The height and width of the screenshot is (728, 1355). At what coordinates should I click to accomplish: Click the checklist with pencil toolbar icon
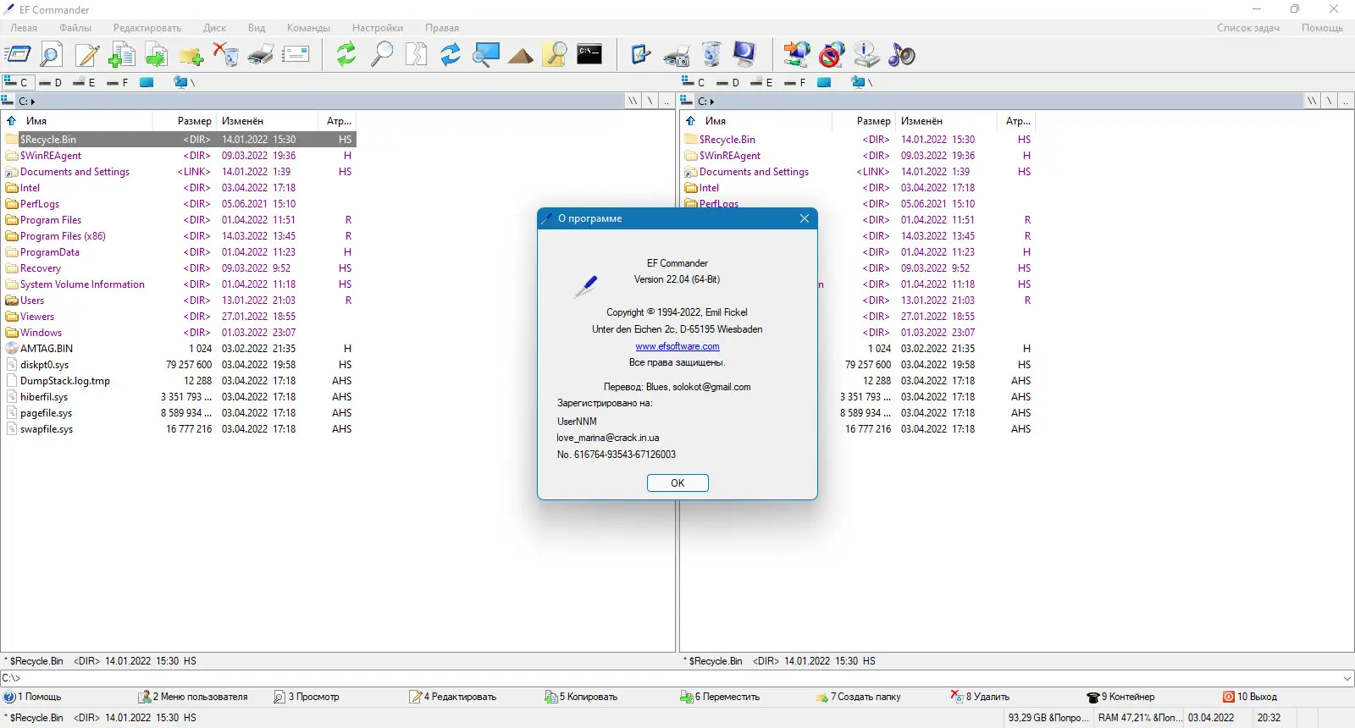(641, 55)
